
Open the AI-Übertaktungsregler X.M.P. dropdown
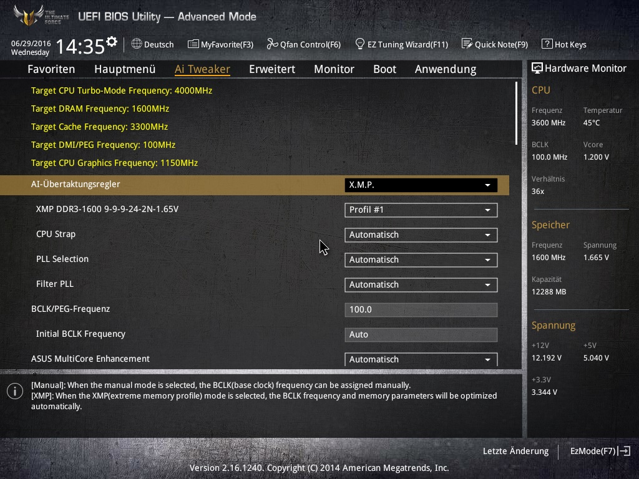[421, 185]
